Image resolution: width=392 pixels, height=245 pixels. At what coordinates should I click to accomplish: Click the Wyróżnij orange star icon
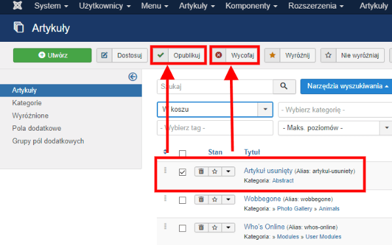[272, 56]
